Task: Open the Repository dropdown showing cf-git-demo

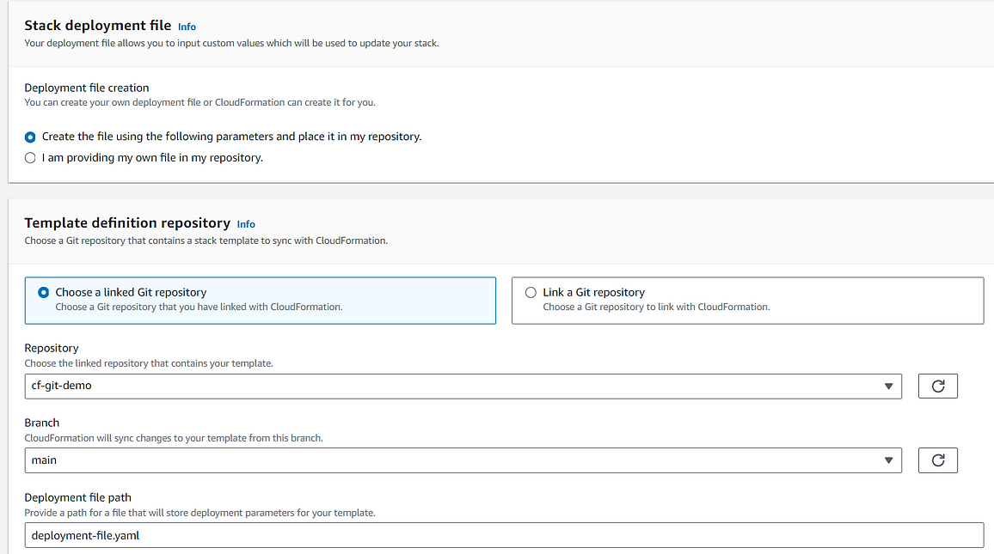Action: [463, 387]
